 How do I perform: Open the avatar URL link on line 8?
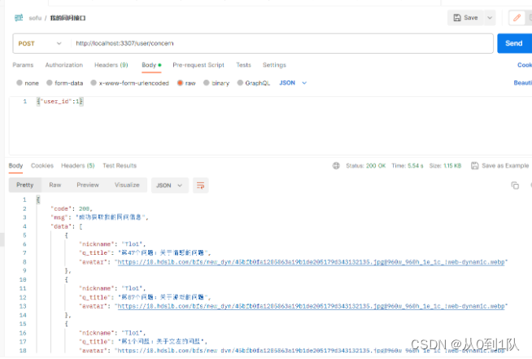pos(311,262)
